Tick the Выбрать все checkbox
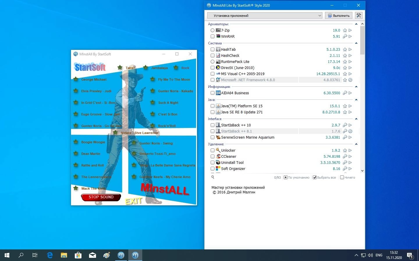 click(315, 177)
